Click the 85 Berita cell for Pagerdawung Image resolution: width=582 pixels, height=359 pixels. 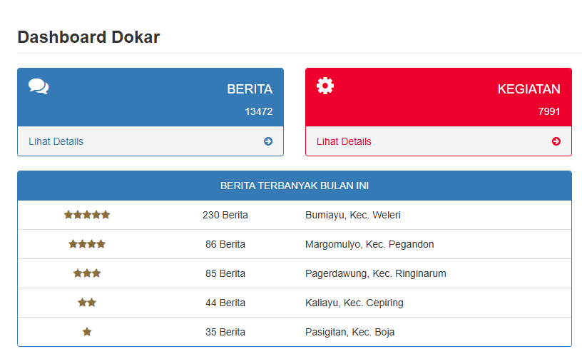(225, 273)
